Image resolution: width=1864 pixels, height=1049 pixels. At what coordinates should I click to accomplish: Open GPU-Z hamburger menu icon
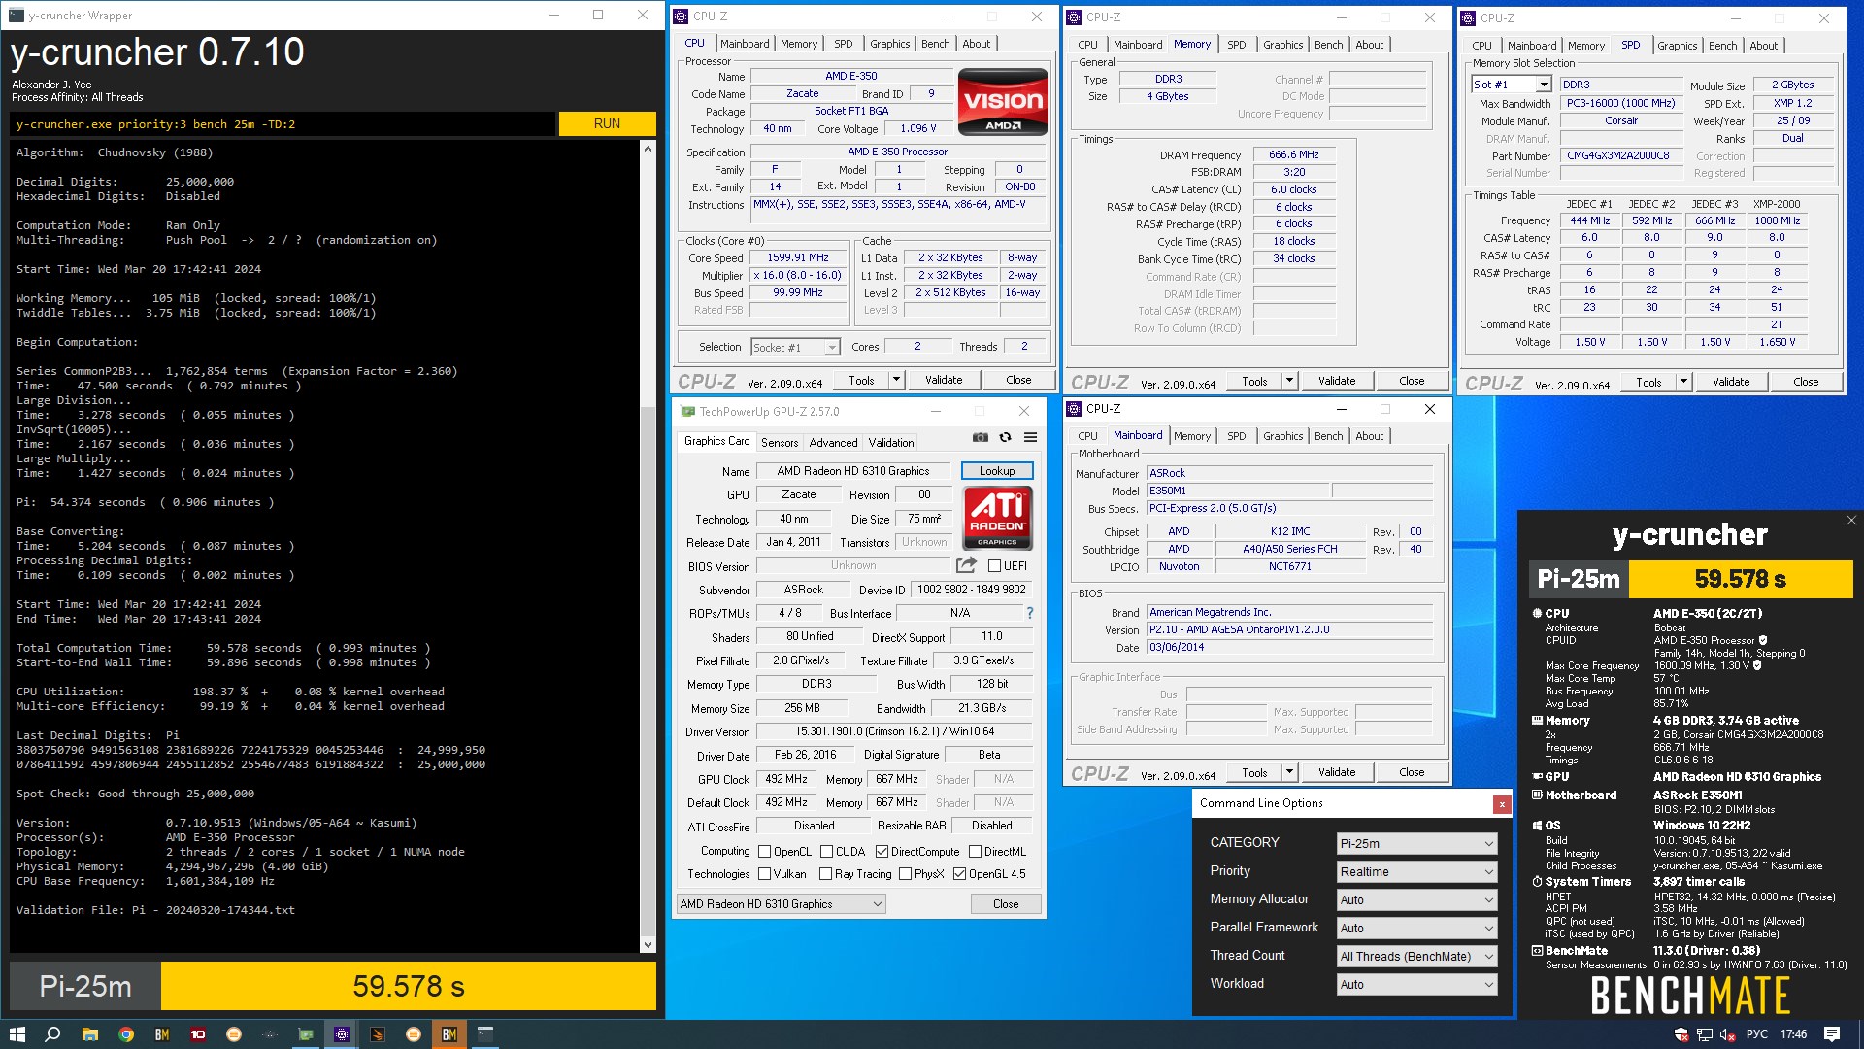click(x=1031, y=438)
